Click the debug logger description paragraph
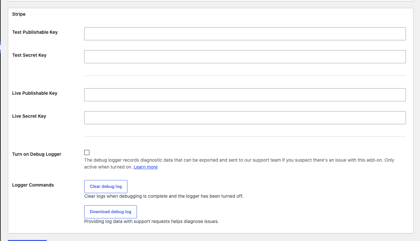 [x=239, y=163]
